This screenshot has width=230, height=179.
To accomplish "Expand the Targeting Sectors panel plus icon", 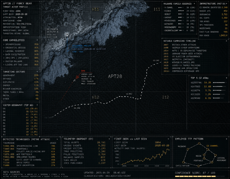I will click(37, 71).
